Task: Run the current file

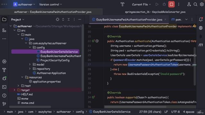Action: click(157, 4)
